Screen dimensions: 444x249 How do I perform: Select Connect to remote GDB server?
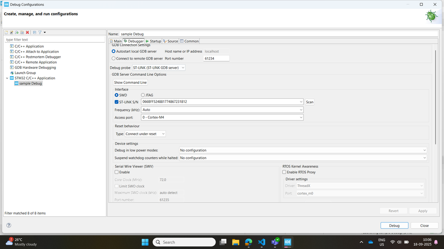click(113, 58)
